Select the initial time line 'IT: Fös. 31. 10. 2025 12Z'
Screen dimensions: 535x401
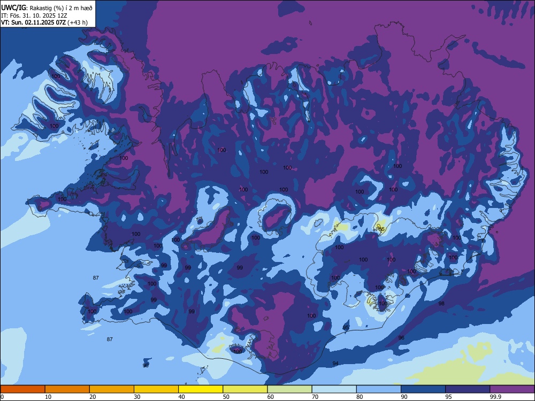(x=34, y=16)
